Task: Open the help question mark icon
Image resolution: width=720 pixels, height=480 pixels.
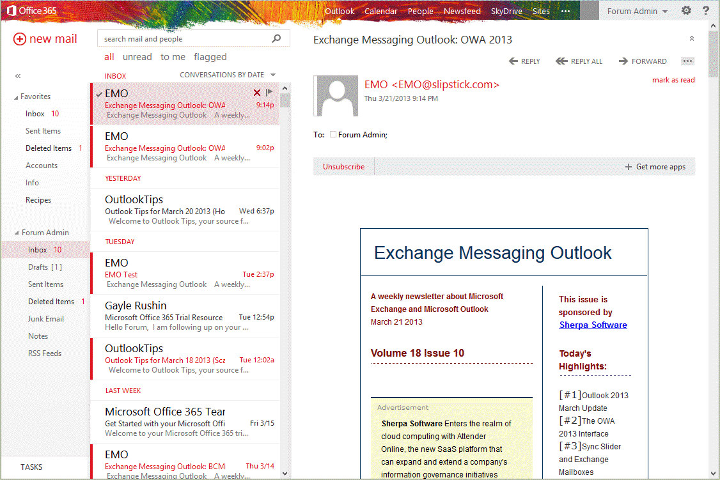Action: 706,11
